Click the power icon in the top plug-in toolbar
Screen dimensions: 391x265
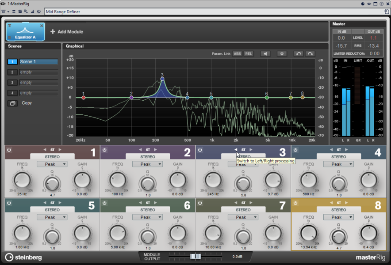click(x=38, y=11)
